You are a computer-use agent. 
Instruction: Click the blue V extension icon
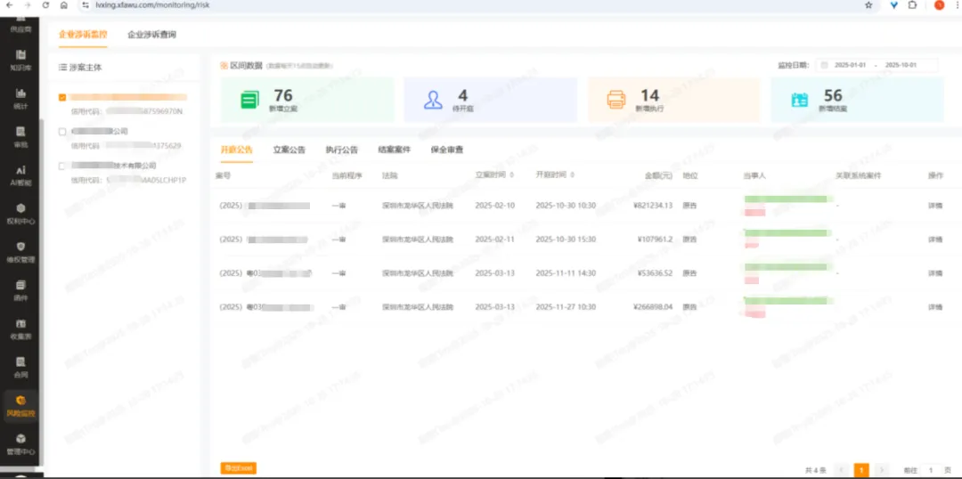[894, 5]
